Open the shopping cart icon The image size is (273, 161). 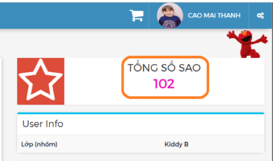[137, 15]
